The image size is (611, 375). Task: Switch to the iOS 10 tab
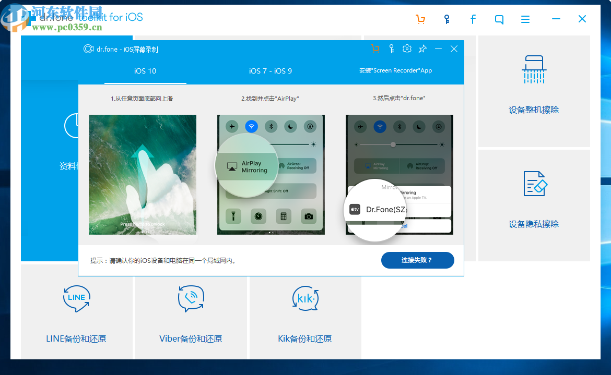click(145, 71)
